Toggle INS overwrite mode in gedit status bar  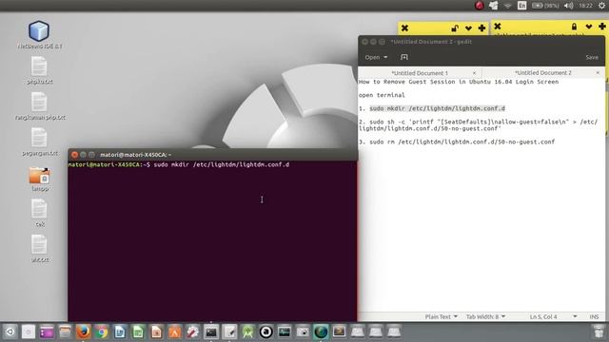pyautogui.click(x=594, y=316)
